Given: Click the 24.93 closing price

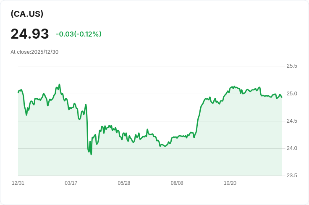Looking at the screenshot, I should coord(30,34).
